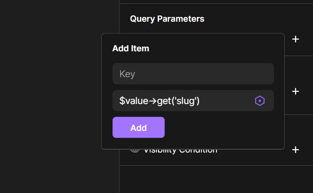Click the Key placeholder text
Viewport: 313px width, 193px height.
tap(128, 74)
